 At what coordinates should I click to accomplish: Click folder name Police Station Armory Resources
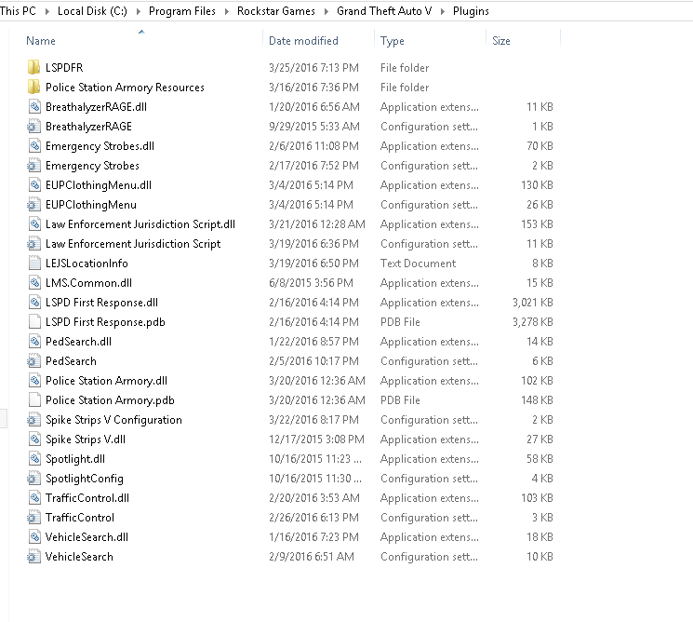(x=125, y=88)
